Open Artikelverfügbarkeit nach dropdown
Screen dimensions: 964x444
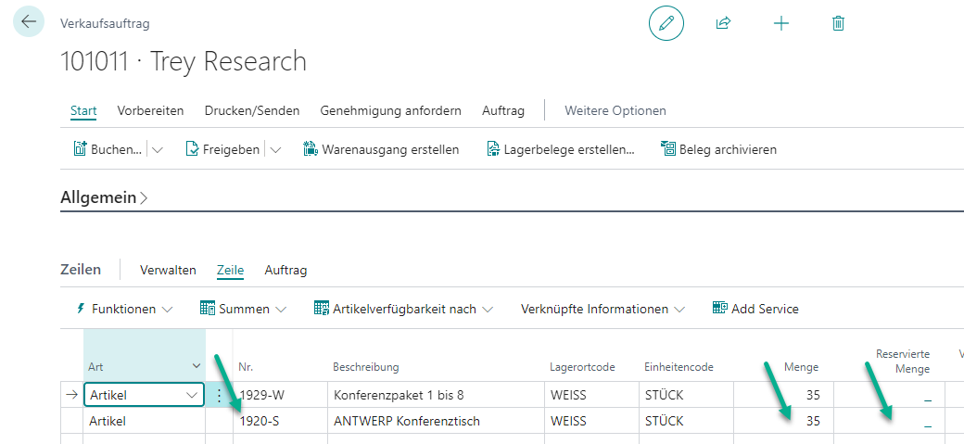[403, 310]
